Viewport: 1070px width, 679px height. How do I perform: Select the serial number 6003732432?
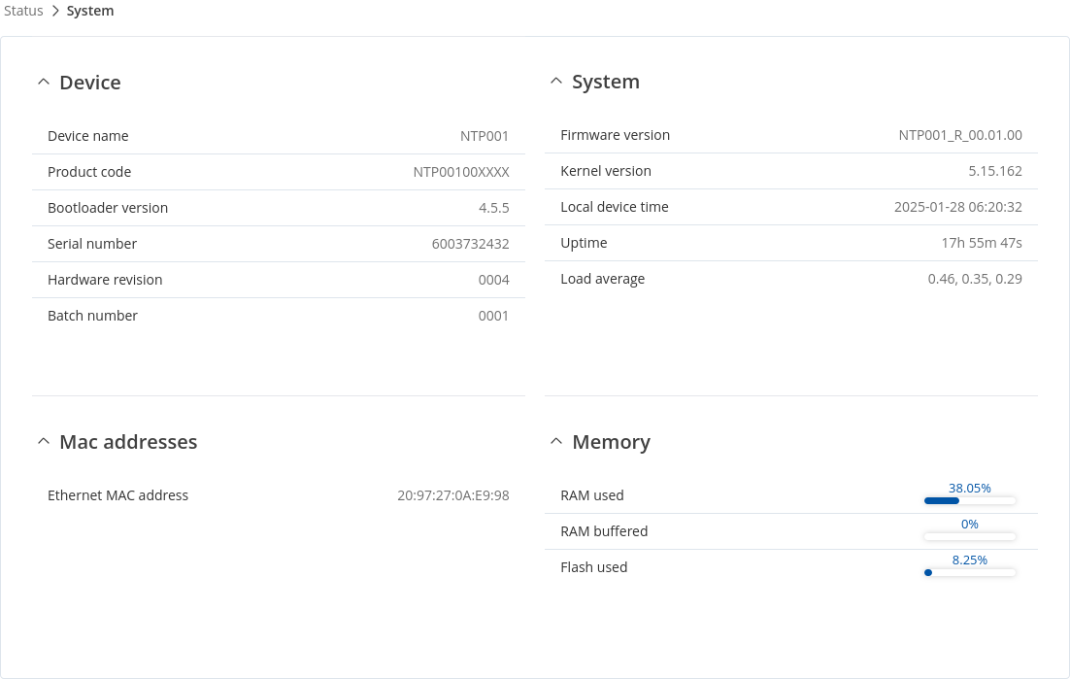[470, 244]
